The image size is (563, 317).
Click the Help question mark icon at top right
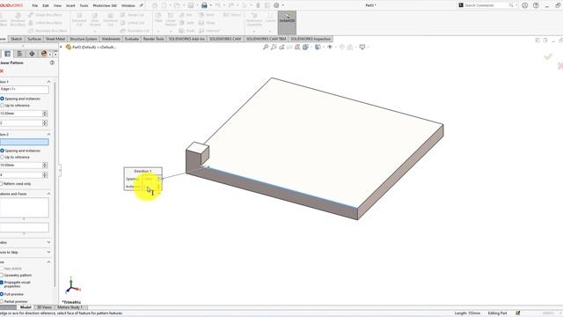536,5
